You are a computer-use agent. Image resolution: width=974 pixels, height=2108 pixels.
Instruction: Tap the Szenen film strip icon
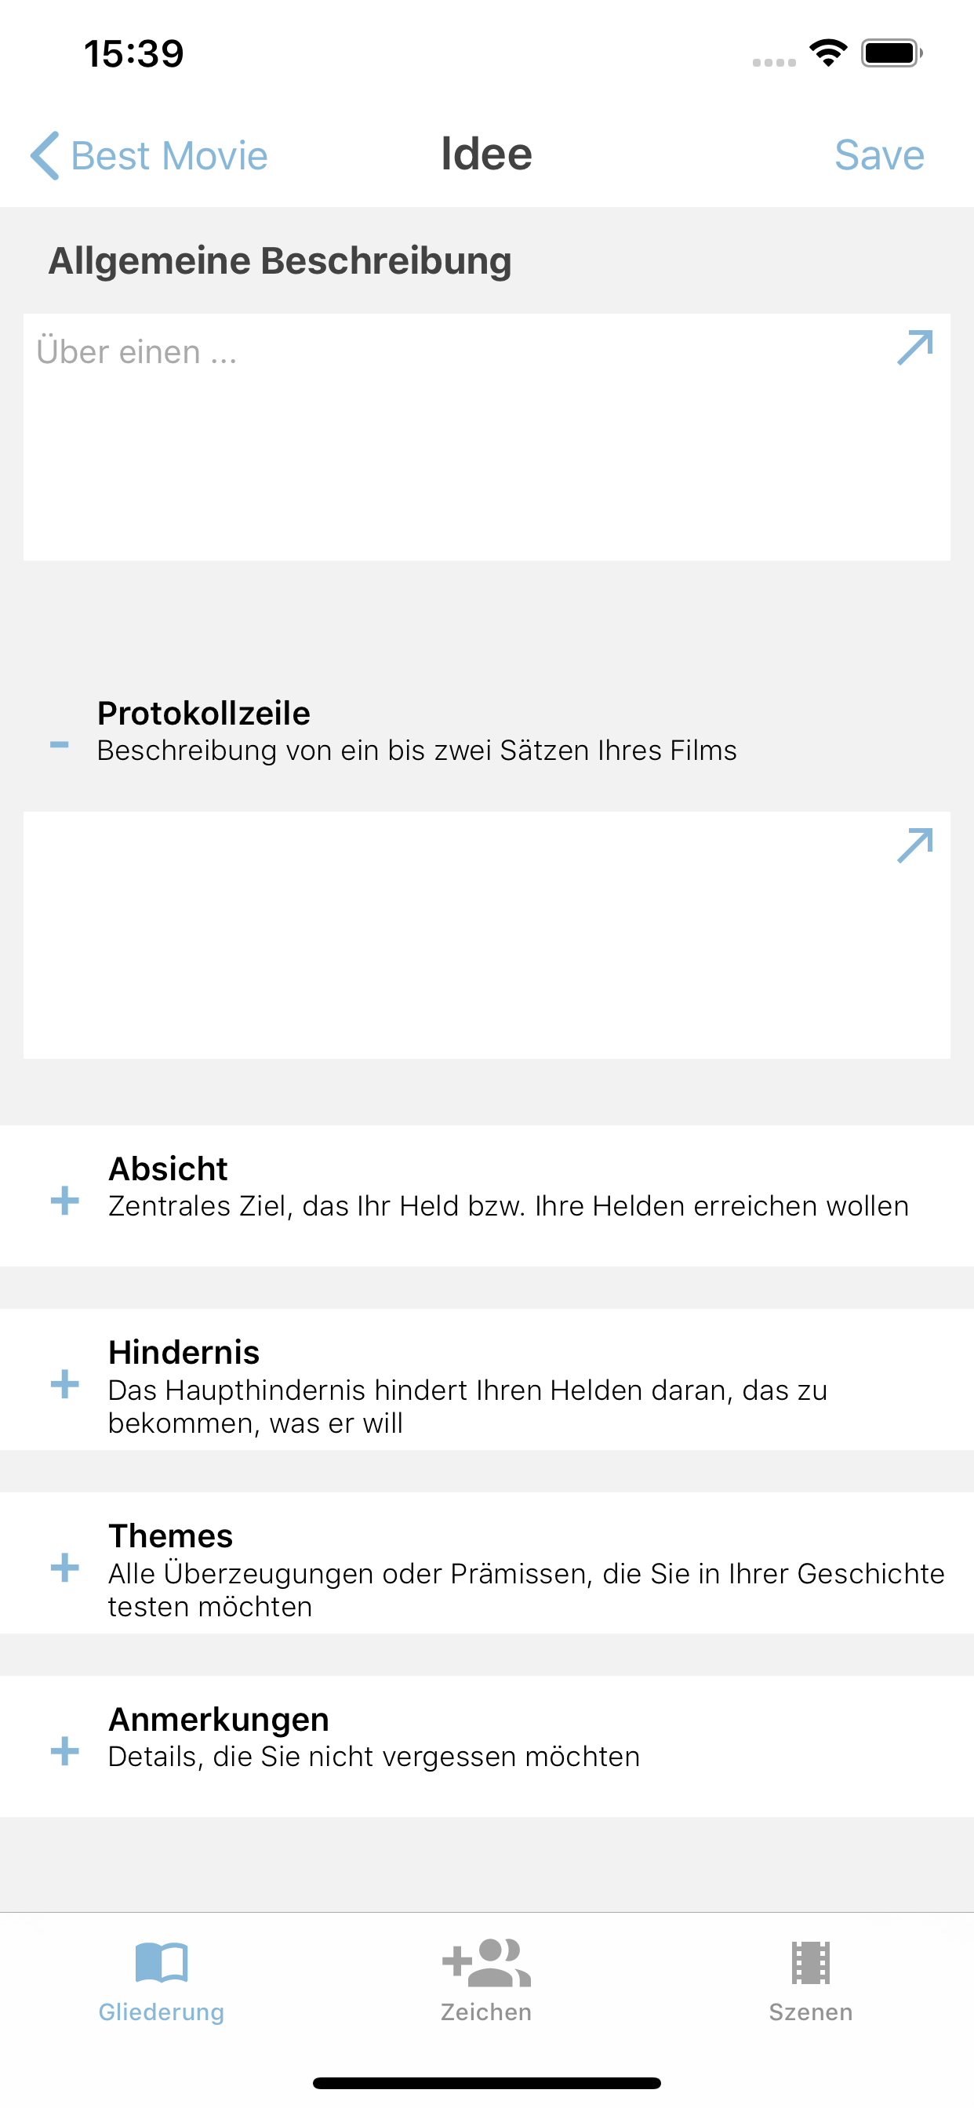point(810,1962)
